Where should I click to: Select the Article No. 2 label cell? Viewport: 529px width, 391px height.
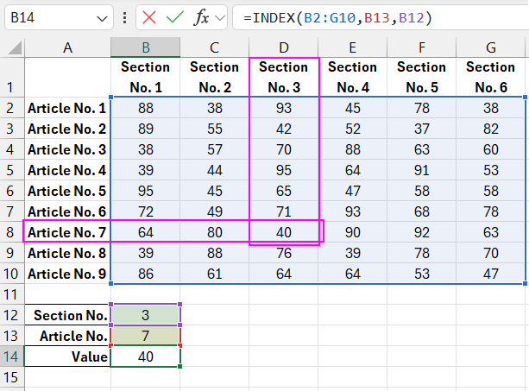pos(67,129)
